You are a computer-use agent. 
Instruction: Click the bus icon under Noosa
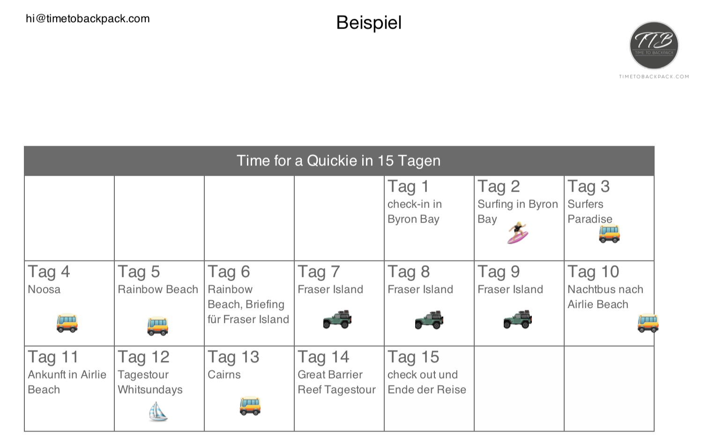pyautogui.click(x=67, y=323)
